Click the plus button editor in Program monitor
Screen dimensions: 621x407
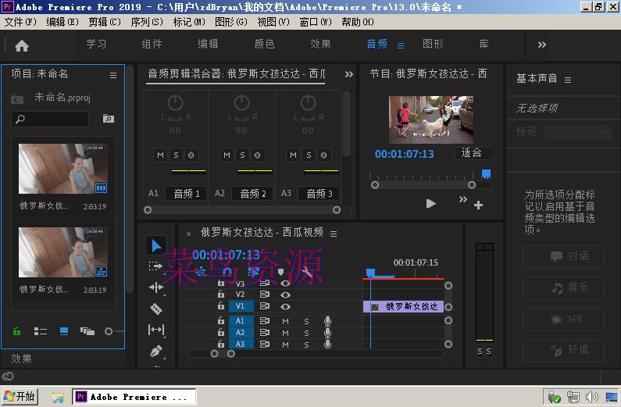click(478, 205)
